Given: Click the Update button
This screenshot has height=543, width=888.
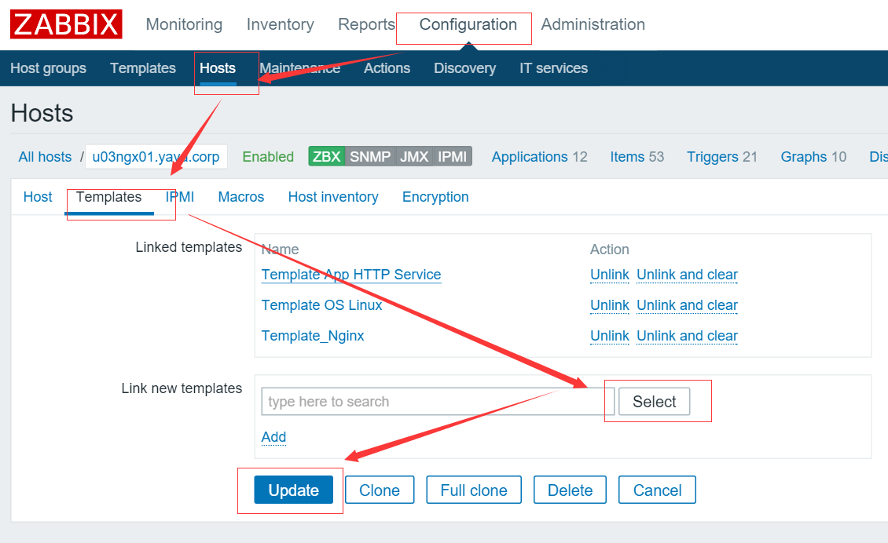Looking at the screenshot, I should [x=292, y=490].
